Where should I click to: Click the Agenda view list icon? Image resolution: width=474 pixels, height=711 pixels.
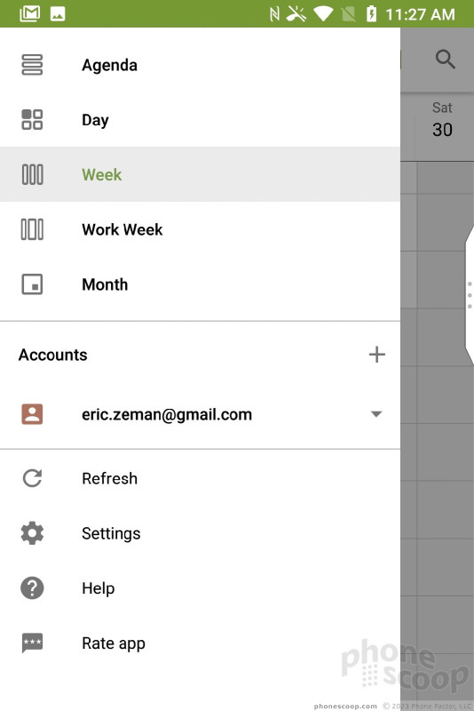pos(32,65)
